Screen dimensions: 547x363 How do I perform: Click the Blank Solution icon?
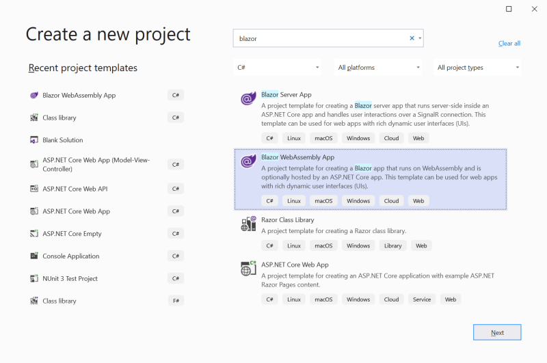pyautogui.click(x=34, y=140)
